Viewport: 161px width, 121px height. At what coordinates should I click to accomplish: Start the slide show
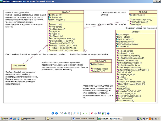click(69, 113)
